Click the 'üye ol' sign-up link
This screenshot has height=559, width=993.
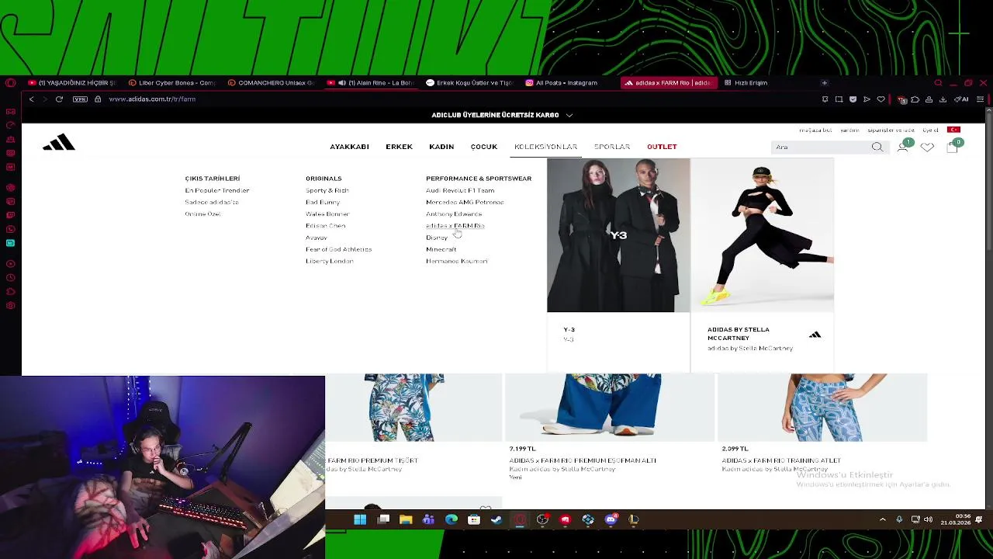(930, 130)
